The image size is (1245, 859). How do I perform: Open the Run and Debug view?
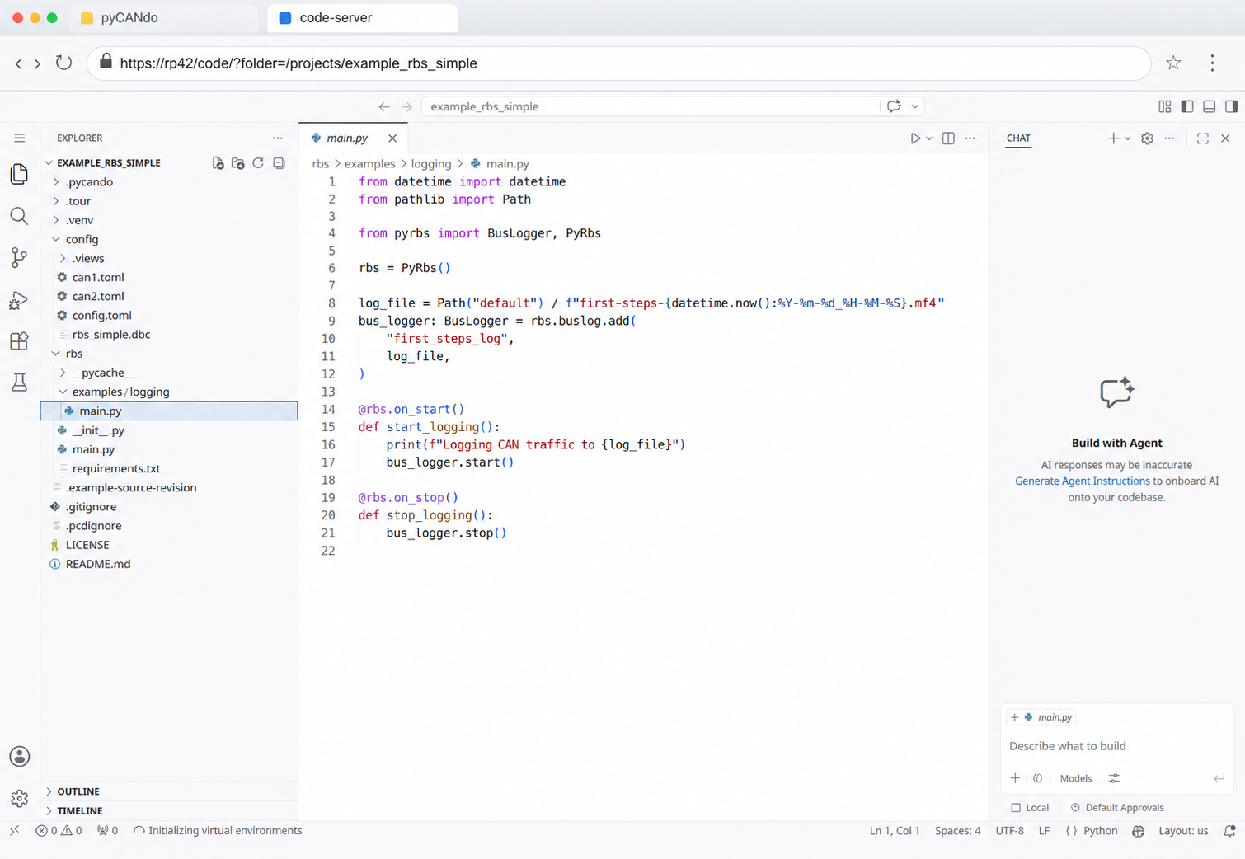coord(19,300)
